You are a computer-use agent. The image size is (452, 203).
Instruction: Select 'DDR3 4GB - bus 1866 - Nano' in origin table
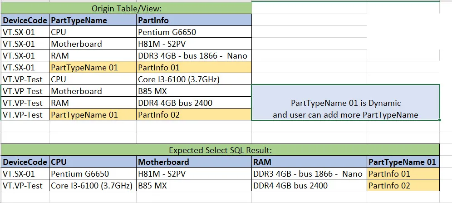point(194,56)
